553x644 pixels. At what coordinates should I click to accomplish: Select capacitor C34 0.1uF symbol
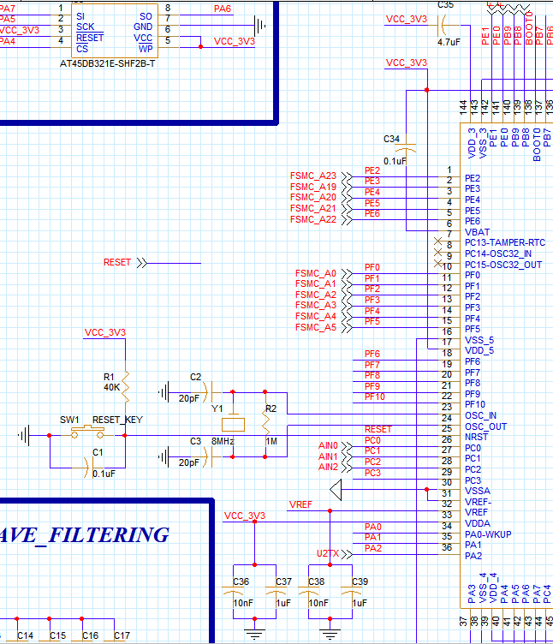point(406,148)
